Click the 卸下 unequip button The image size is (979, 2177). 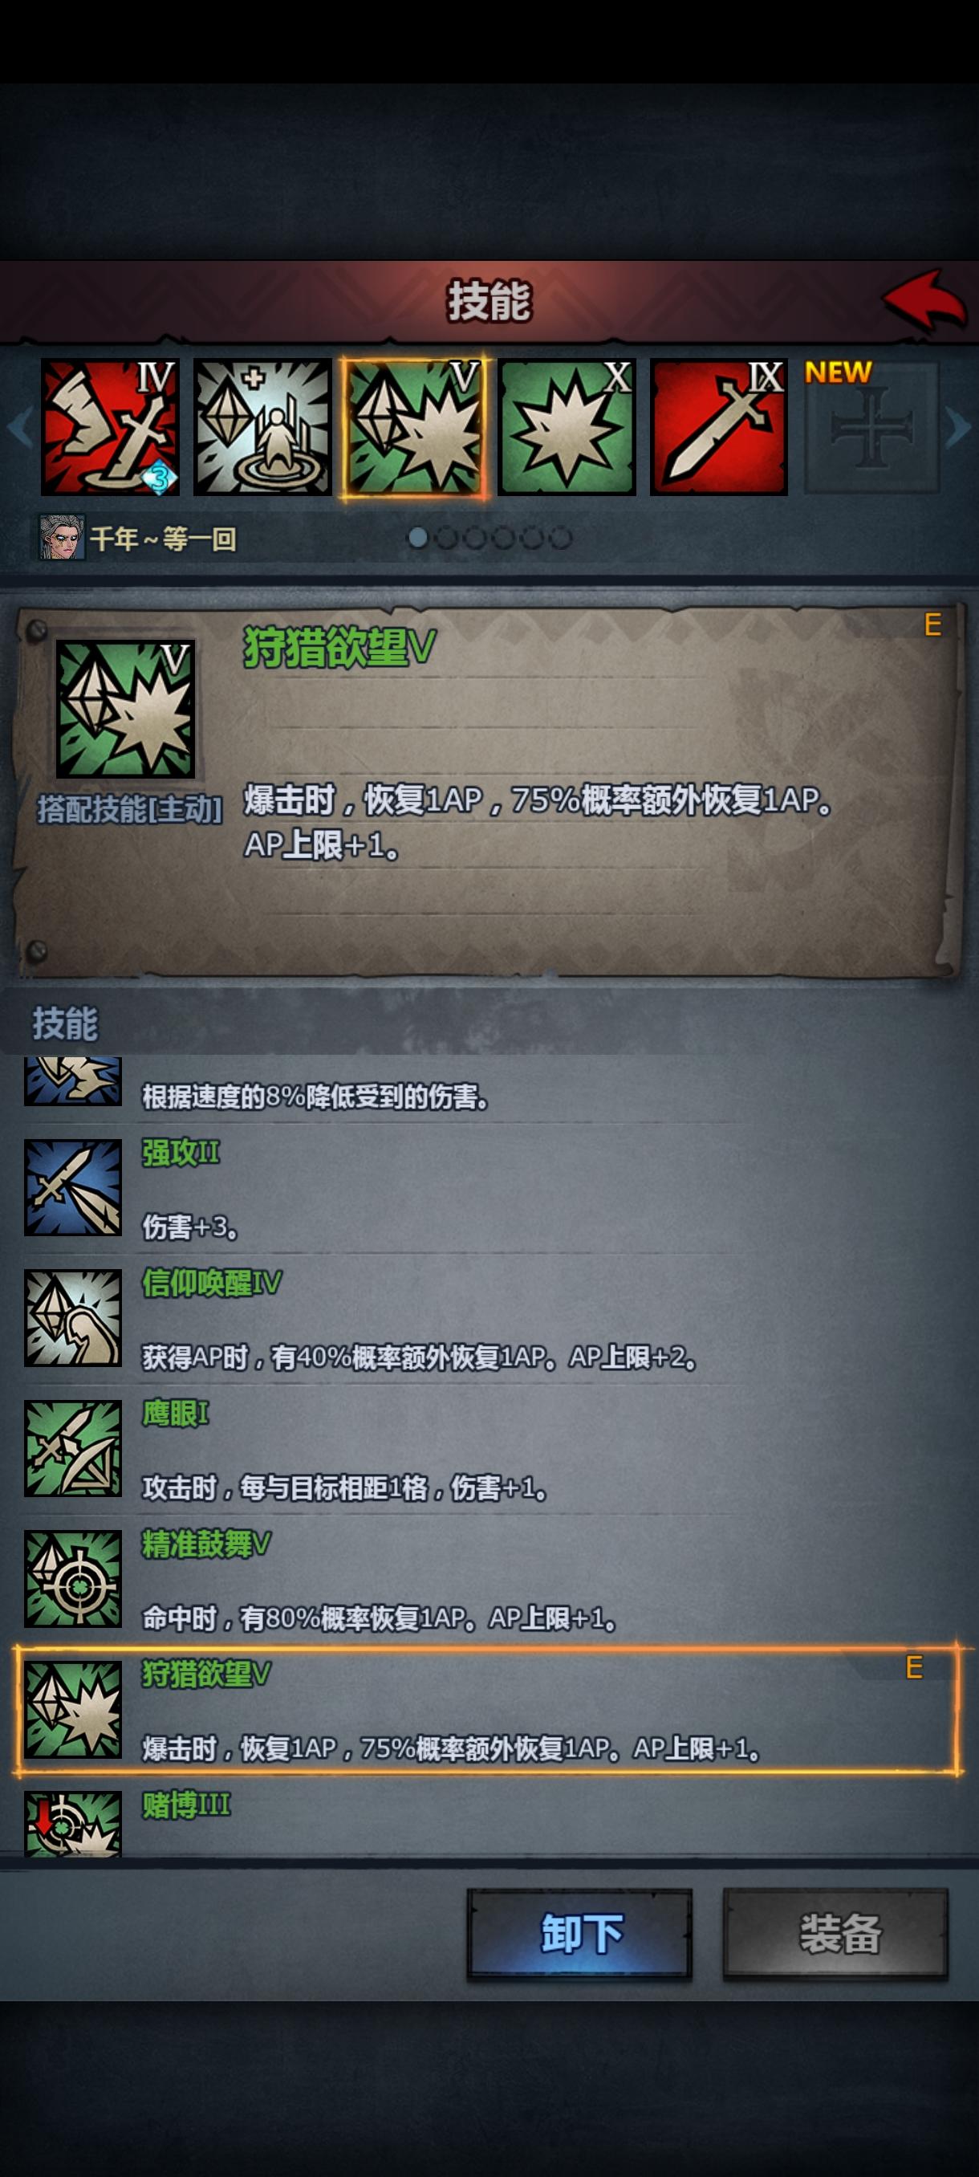click(579, 1934)
